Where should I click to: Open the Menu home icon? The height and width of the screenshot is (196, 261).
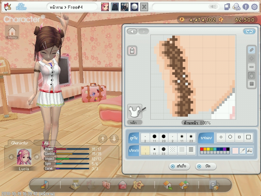coord(12,32)
